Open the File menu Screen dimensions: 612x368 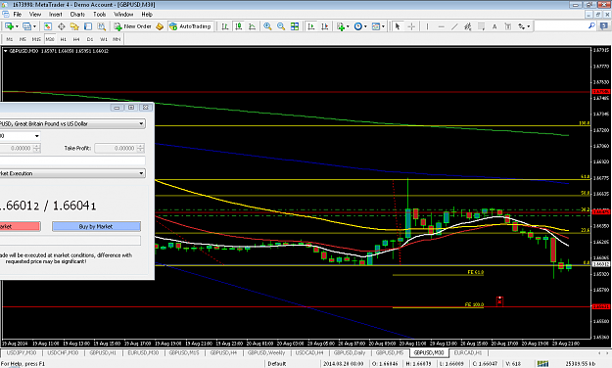click(18, 15)
